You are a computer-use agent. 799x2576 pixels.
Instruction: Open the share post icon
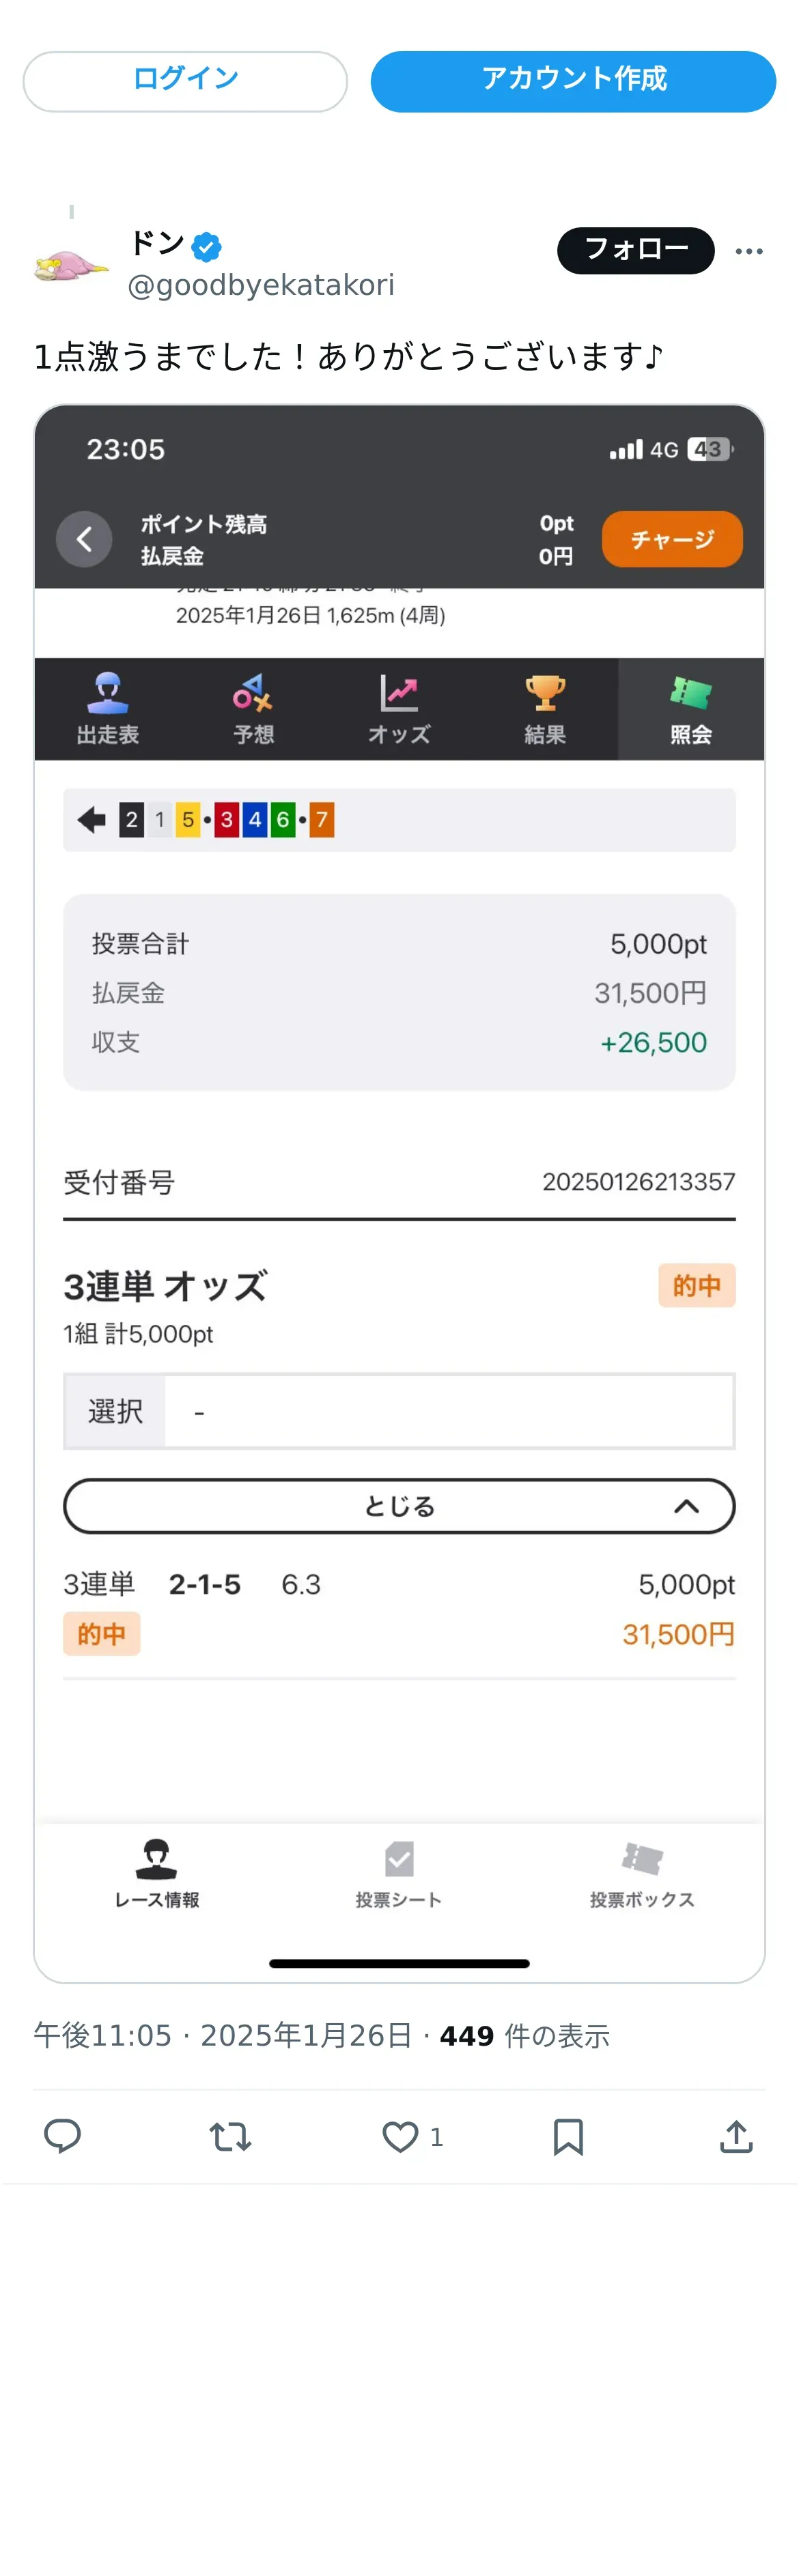click(x=736, y=2136)
